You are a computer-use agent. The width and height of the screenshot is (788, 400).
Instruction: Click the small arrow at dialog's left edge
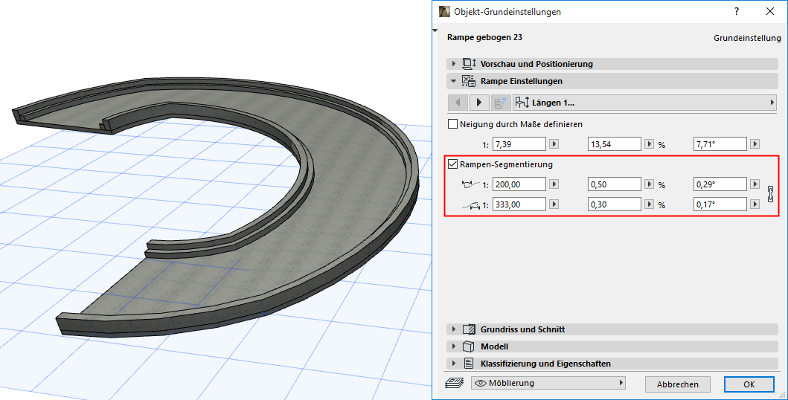(x=436, y=31)
